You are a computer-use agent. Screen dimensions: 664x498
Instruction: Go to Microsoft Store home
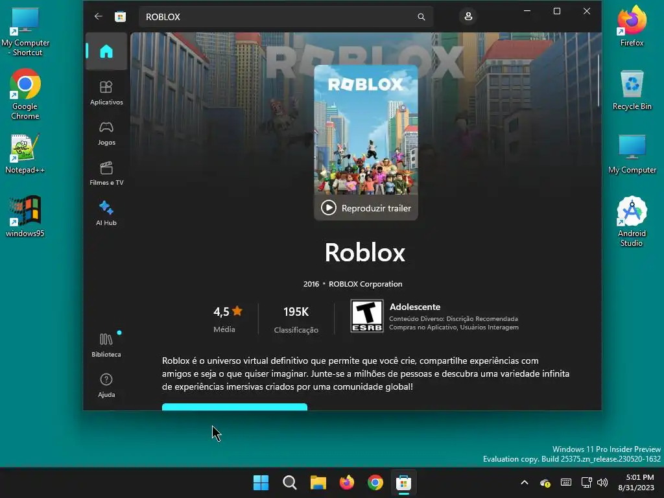click(x=106, y=51)
